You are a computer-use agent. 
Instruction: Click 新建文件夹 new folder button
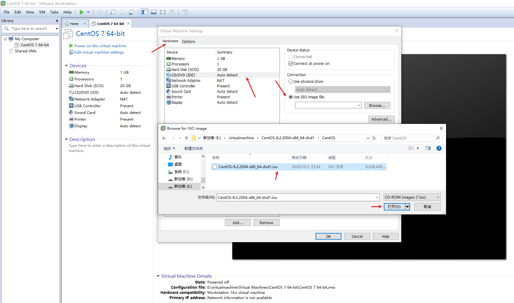(x=194, y=149)
